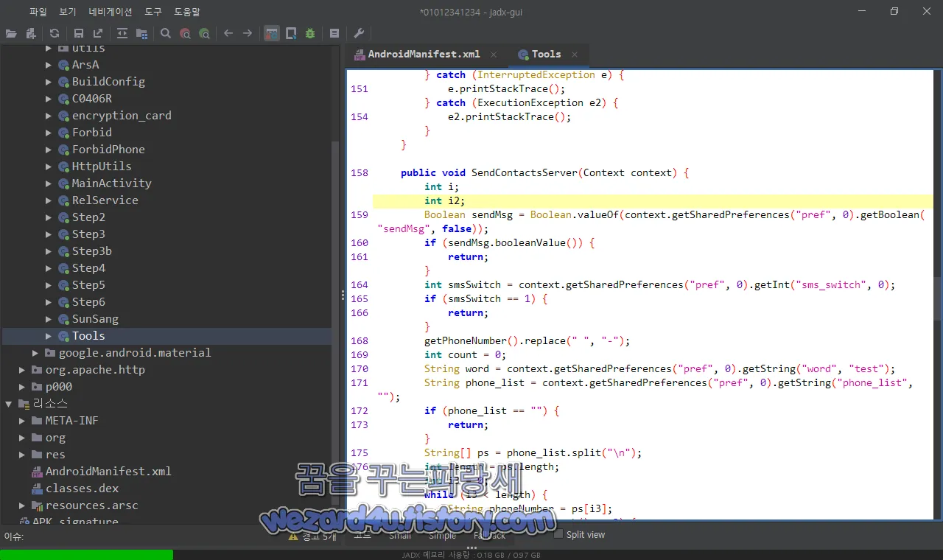Click the quark engine toolbar icon
Viewport: 943px width, 560px height.
pyautogui.click(x=291, y=33)
